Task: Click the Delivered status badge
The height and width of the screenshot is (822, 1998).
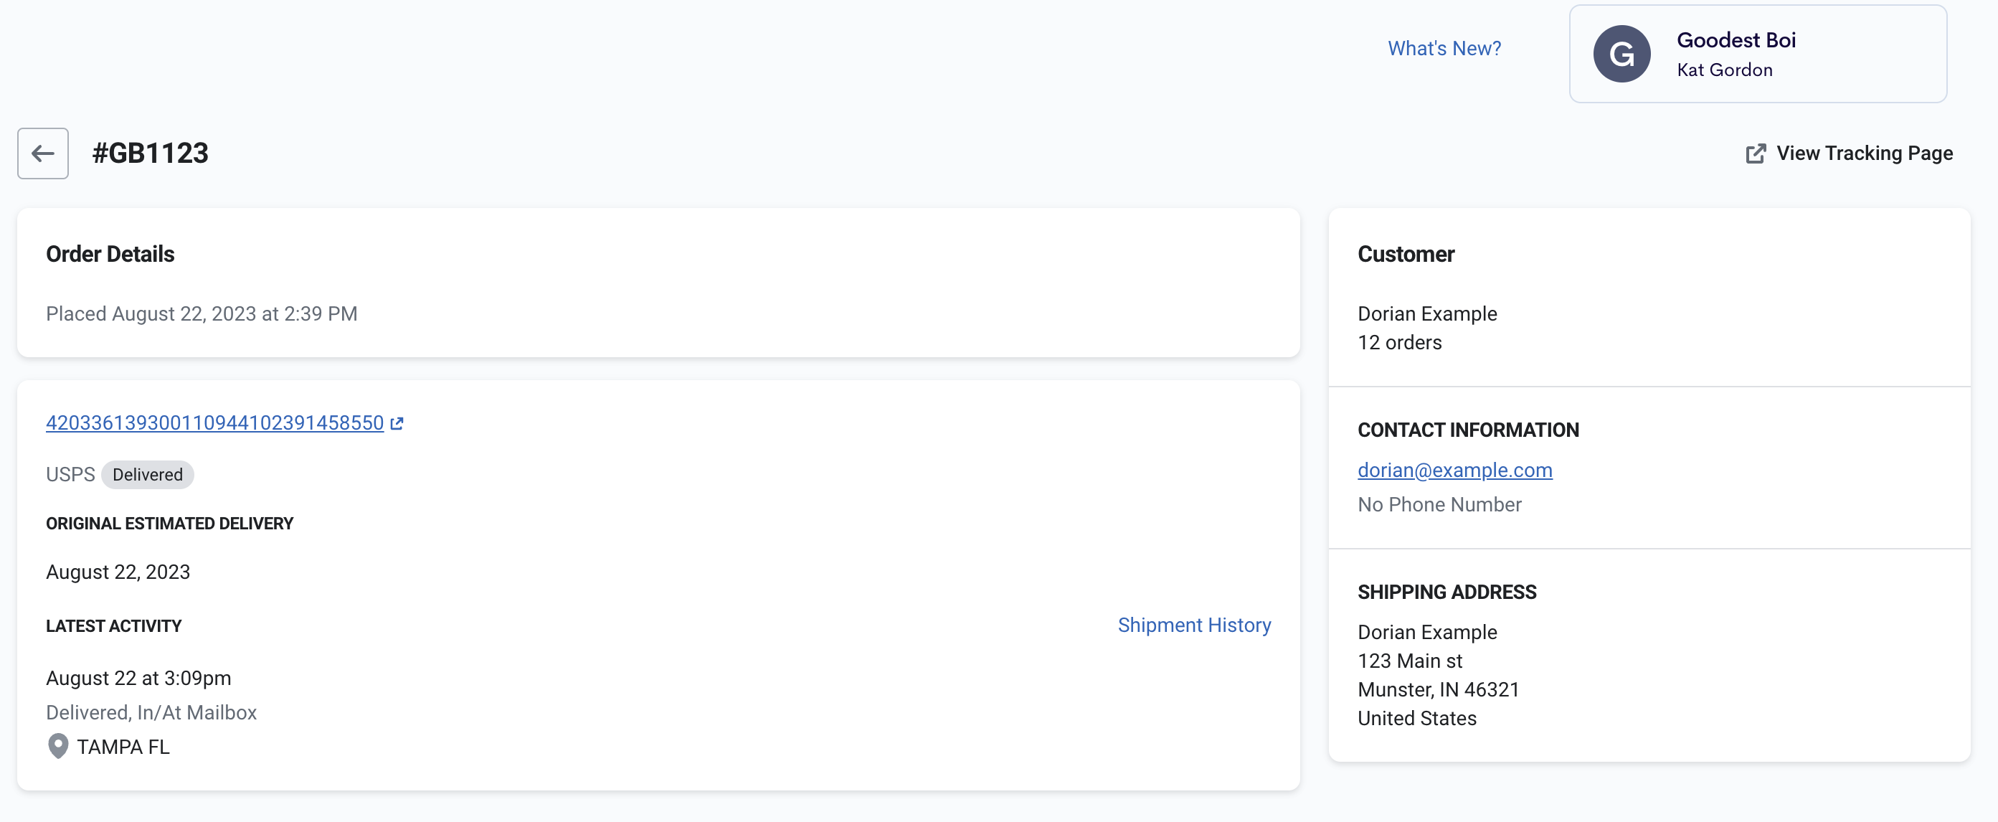Action: [147, 475]
